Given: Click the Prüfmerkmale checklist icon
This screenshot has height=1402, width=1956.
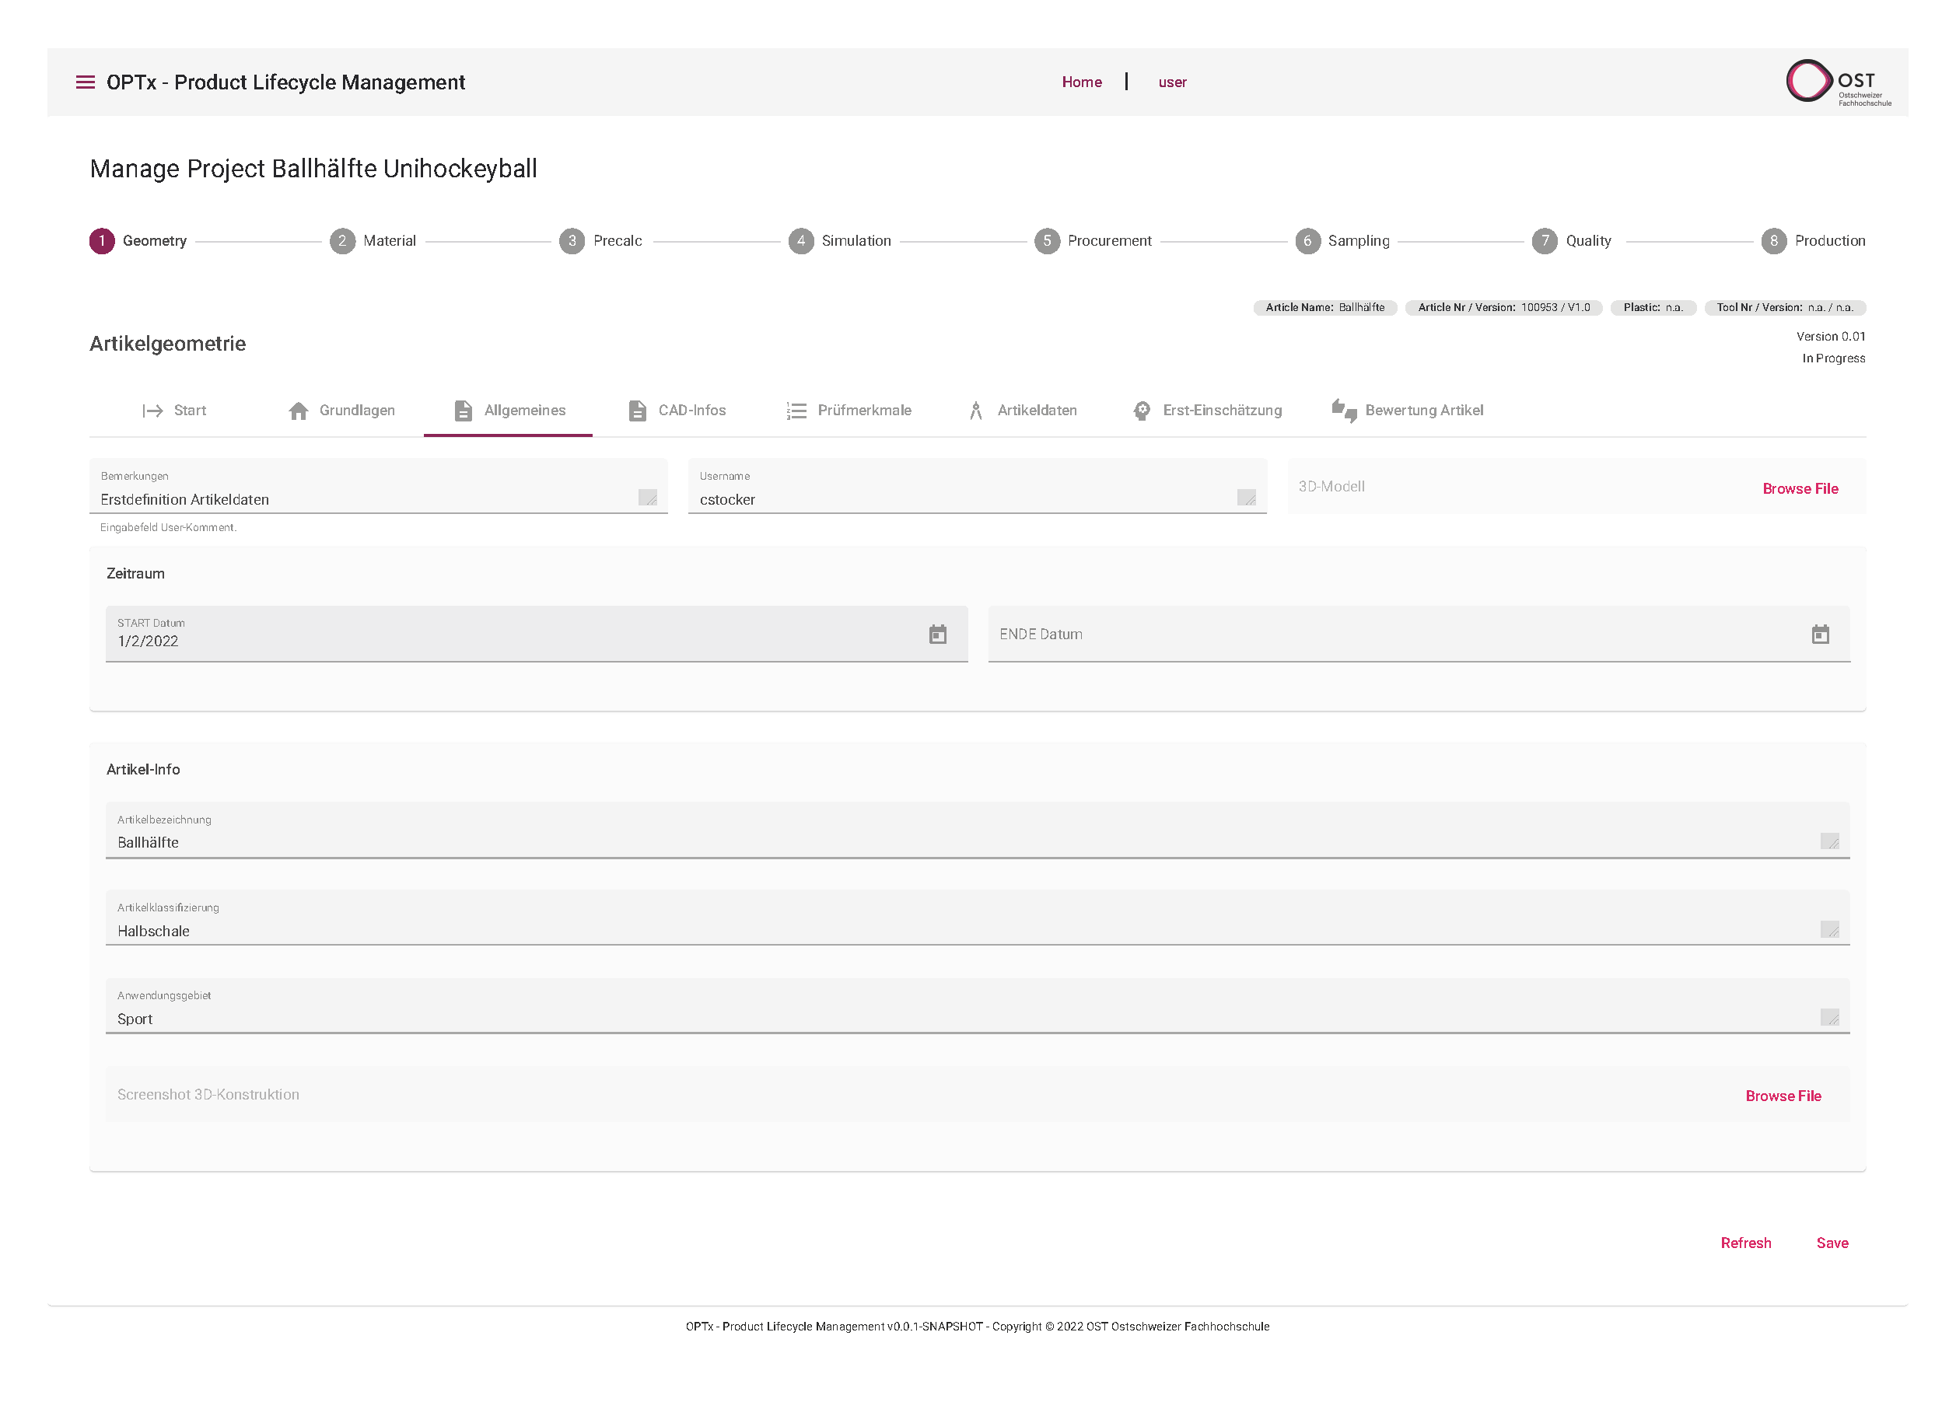Looking at the screenshot, I should [796, 411].
